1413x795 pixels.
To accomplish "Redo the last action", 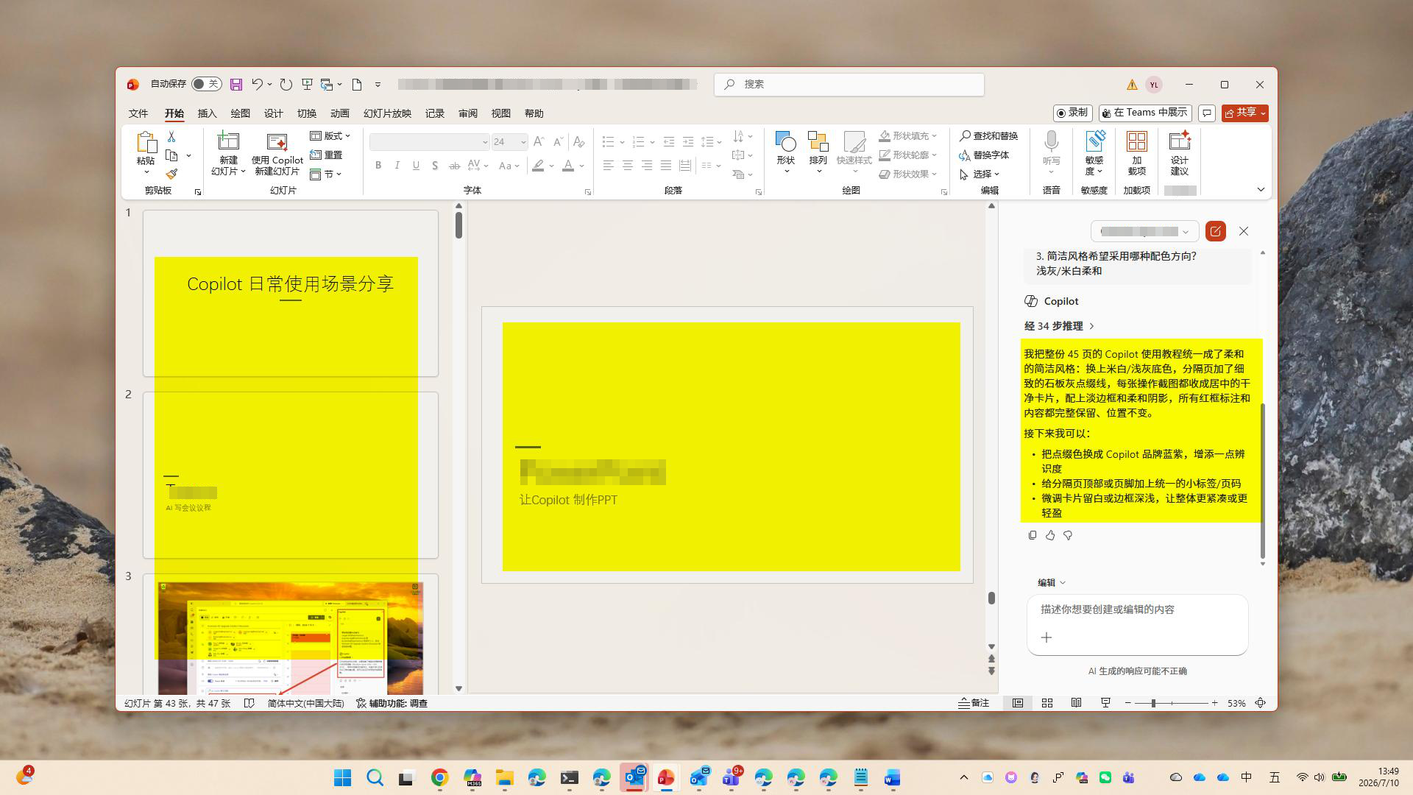I will pyautogui.click(x=286, y=85).
